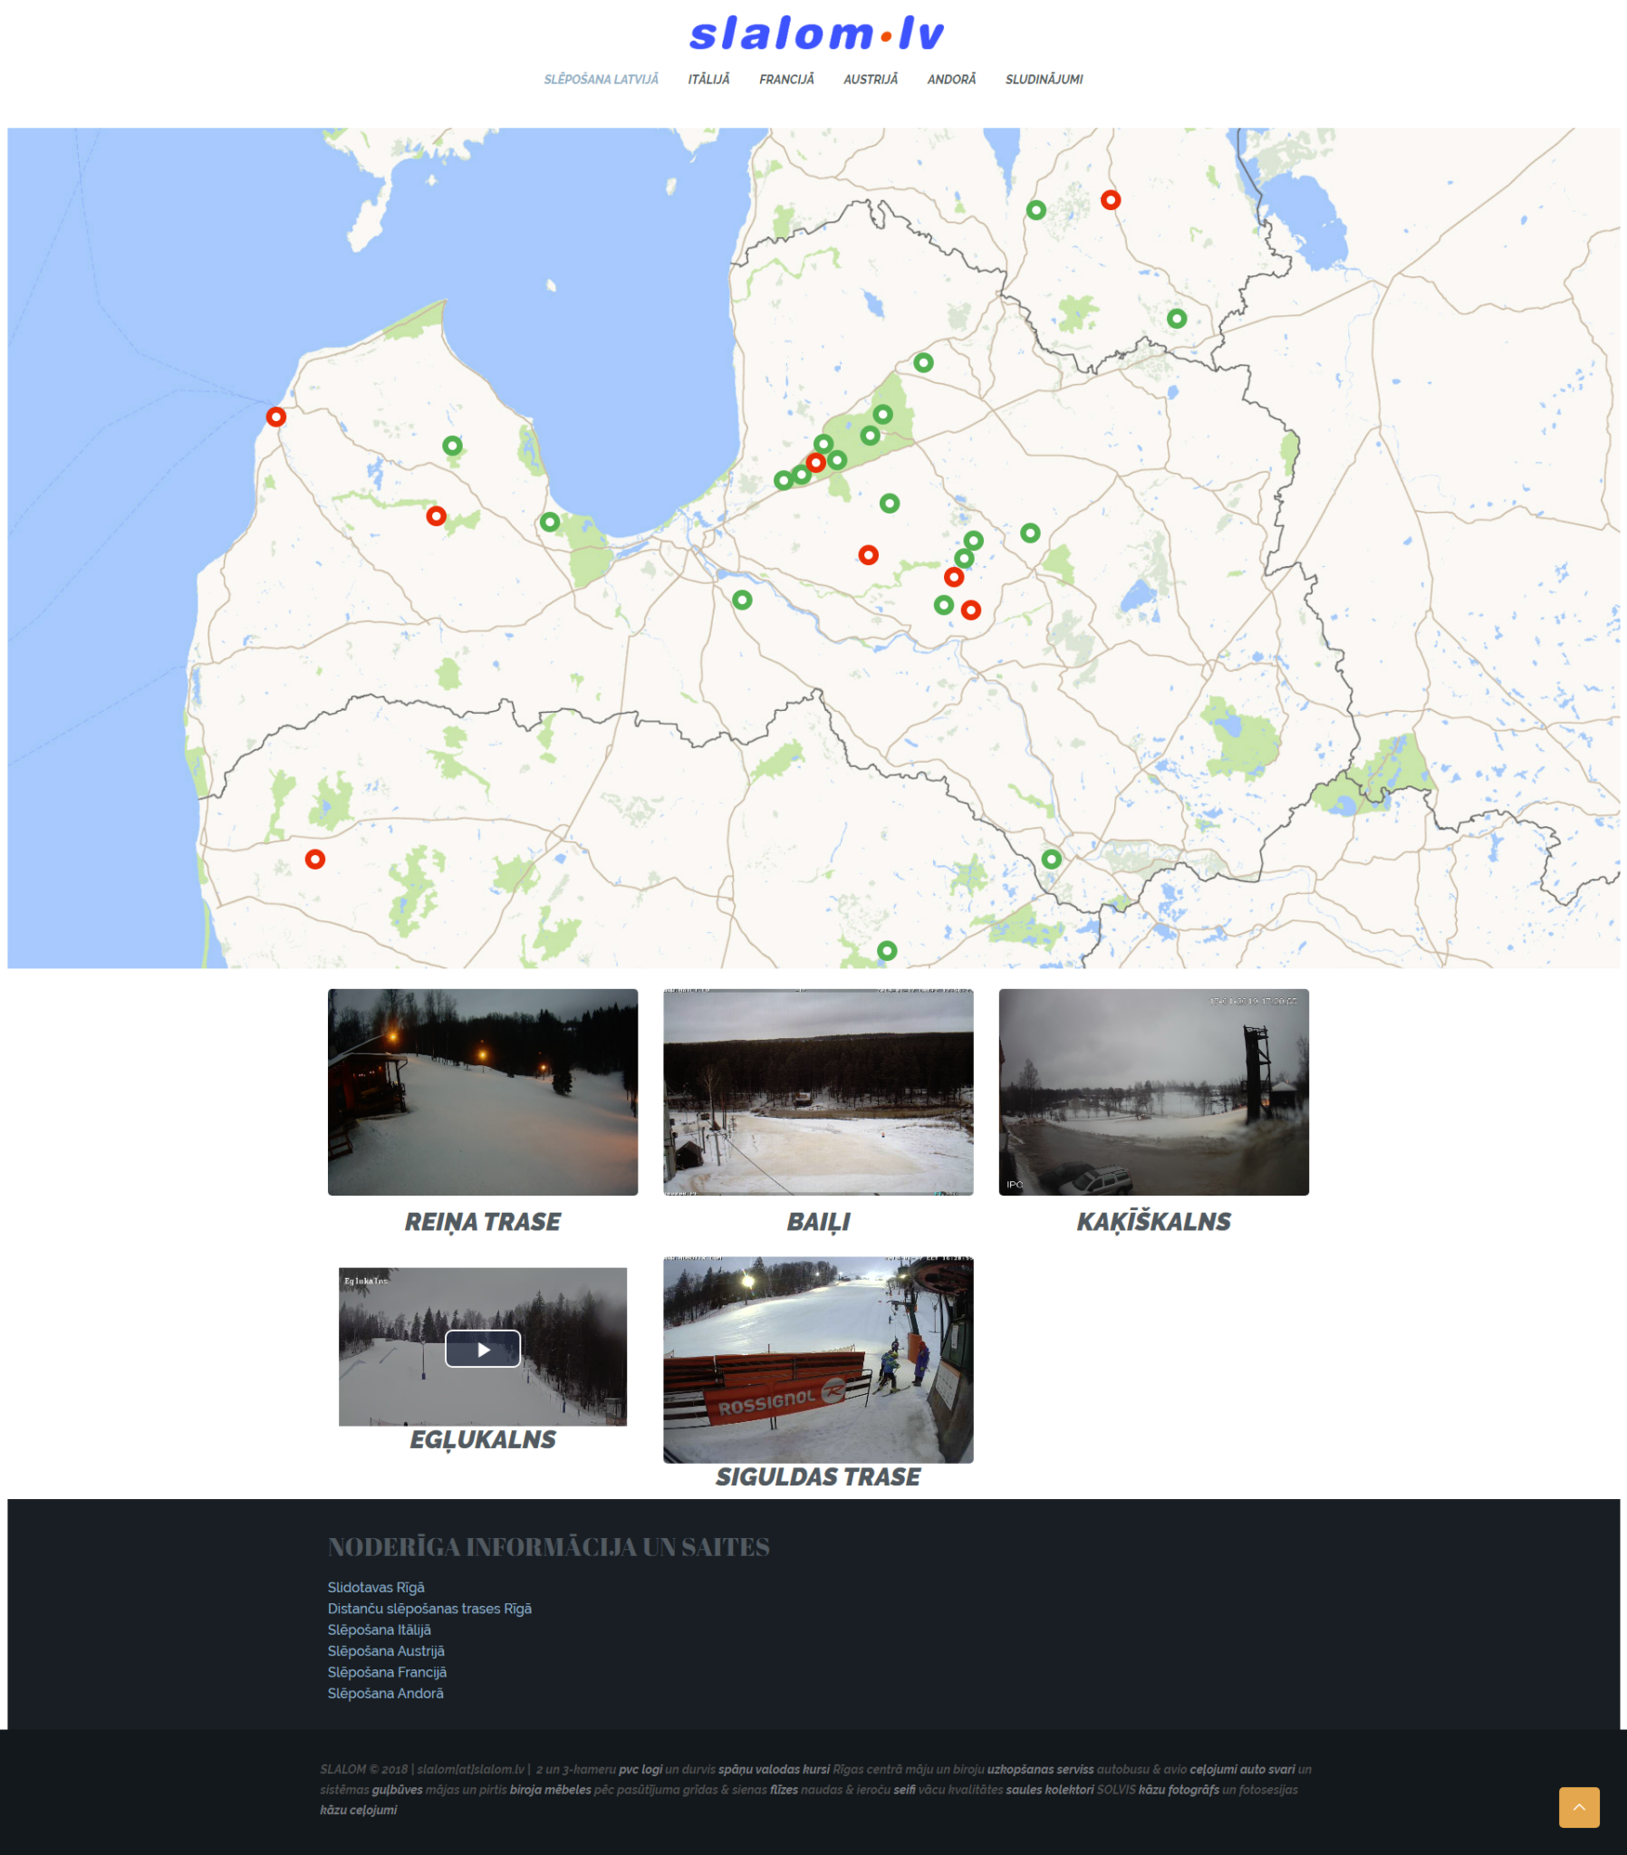Click the red marker on the western coast
Image resolution: width=1627 pixels, height=1855 pixels.
276,417
